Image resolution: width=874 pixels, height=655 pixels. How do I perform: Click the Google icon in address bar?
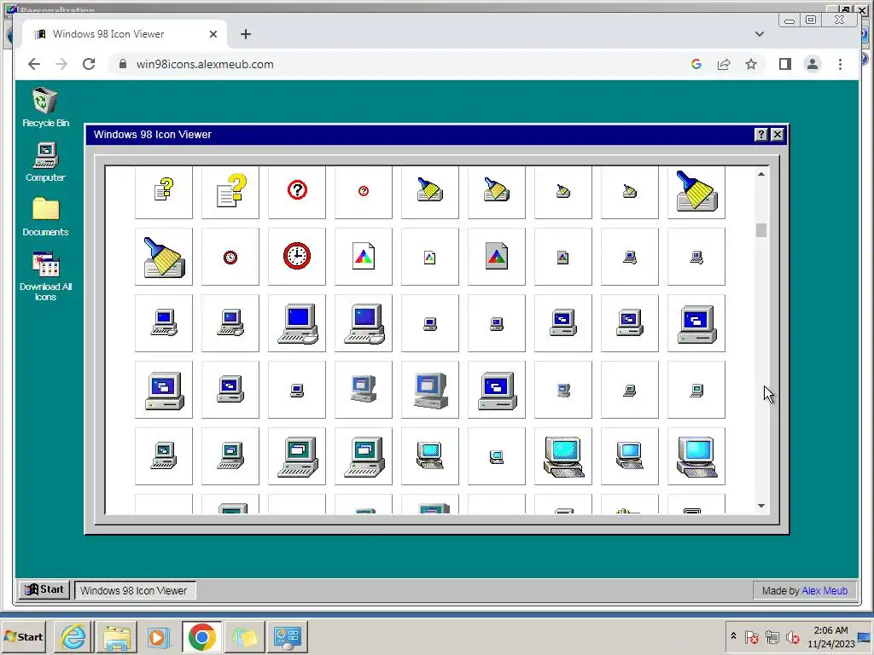[696, 64]
